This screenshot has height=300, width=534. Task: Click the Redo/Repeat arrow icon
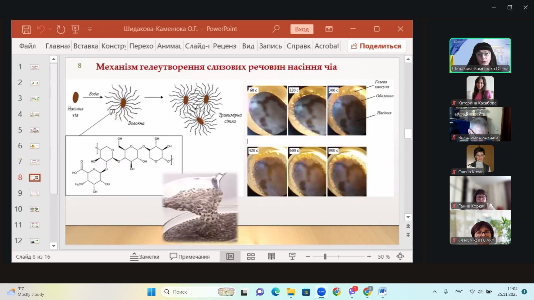click(x=61, y=29)
